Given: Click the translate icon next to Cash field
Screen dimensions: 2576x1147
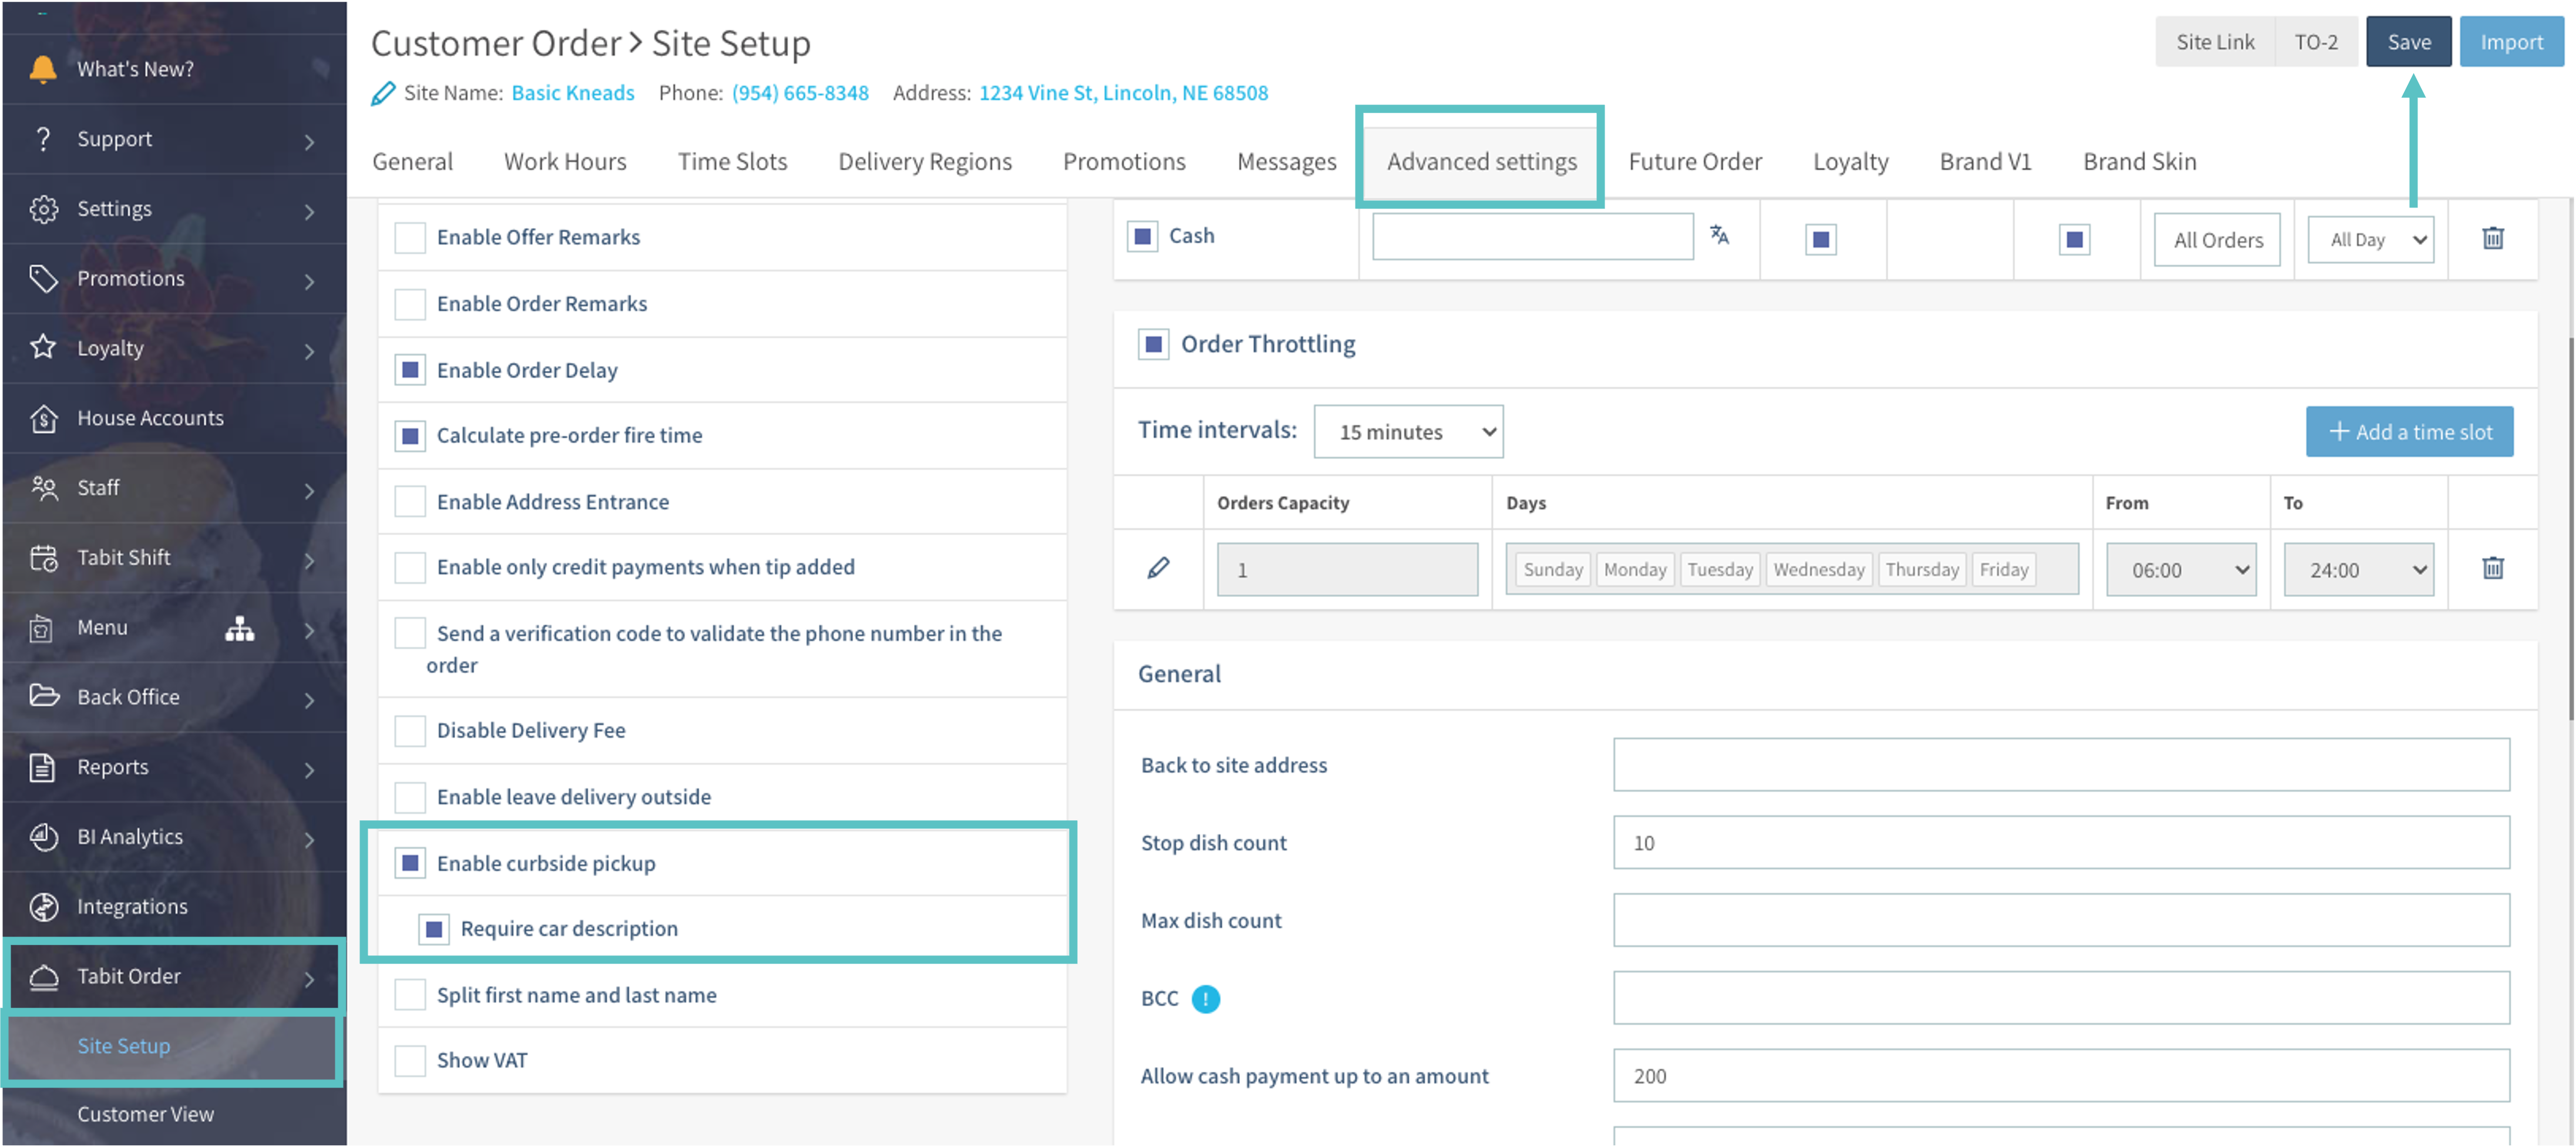Looking at the screenshot, I should click(1719, 235).
